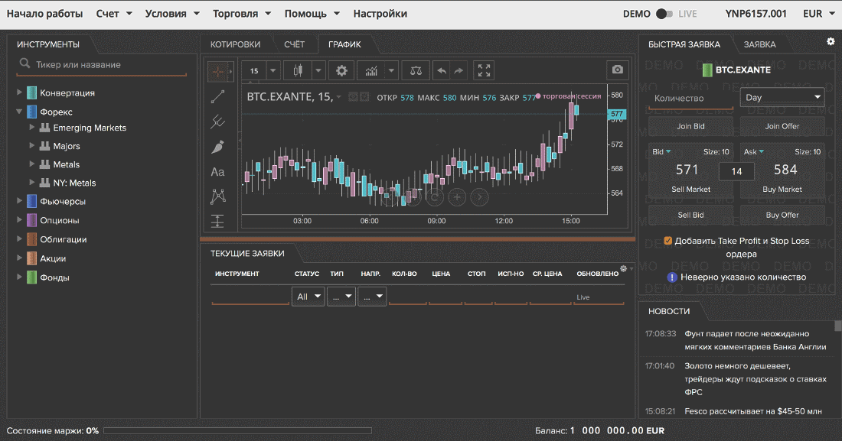
Task: Expand the Majors folder
Action: pyautogui.click(x=31, y=145)
